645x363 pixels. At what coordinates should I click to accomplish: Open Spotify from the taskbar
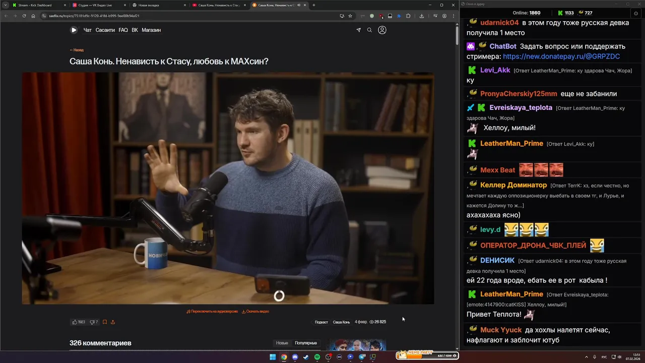(317, 357)
